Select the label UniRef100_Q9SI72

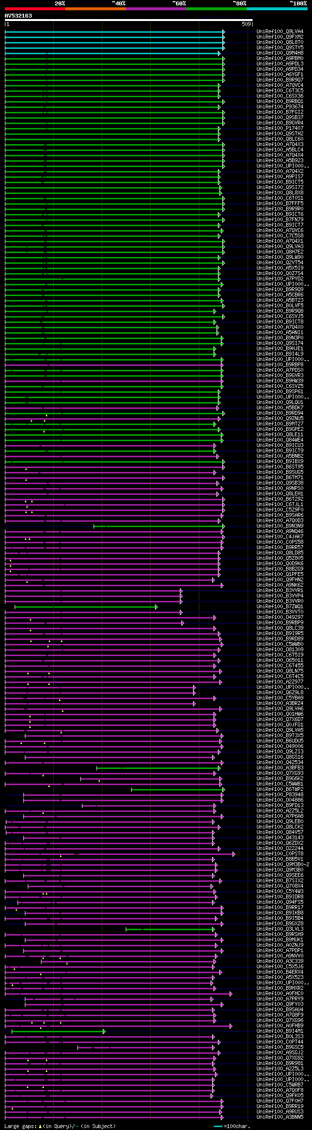point(280,188)
